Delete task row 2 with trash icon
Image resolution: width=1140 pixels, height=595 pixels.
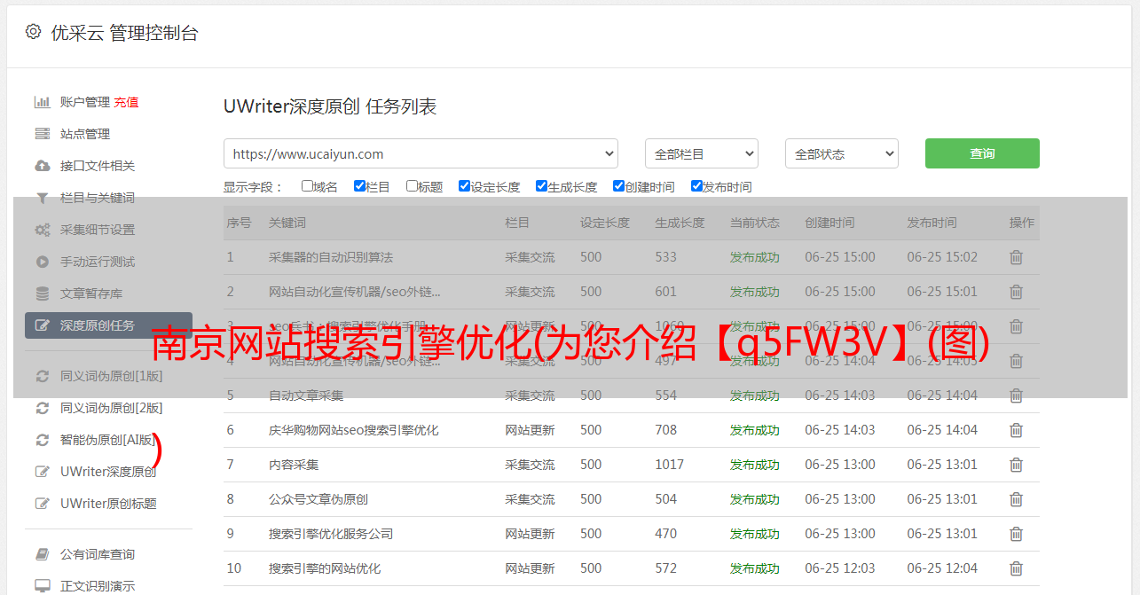pyautogui.click(x=1016, y=292)
